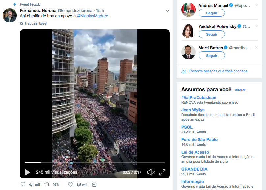266x190 pixels.
Task: Dismiss the Martí Batres suggestion
Action: [256, 48]
